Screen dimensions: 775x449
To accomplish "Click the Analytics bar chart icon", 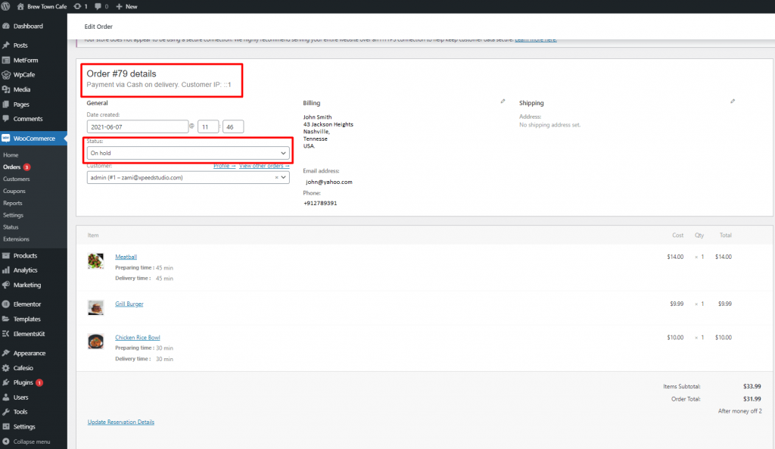I will [x=6, y=270].
